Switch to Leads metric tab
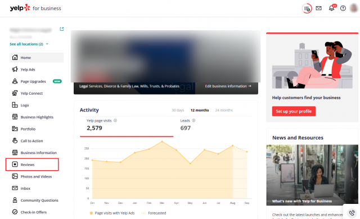Screen dimensions: 360x219 213,127
